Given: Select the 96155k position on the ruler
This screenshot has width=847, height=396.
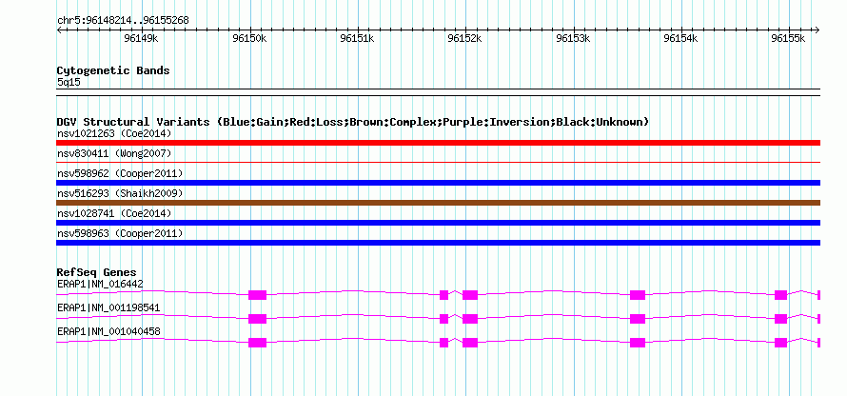Looking at the screenshot, I should click(x=788, y=38).
